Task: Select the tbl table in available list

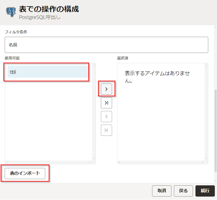Action: pyautogui.click(x=48, y=72)
